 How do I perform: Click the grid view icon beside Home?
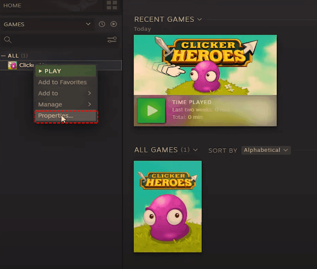112,5
